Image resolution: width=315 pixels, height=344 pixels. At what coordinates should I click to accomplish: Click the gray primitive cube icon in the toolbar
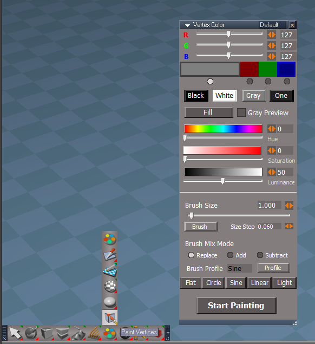click(47, 333)
